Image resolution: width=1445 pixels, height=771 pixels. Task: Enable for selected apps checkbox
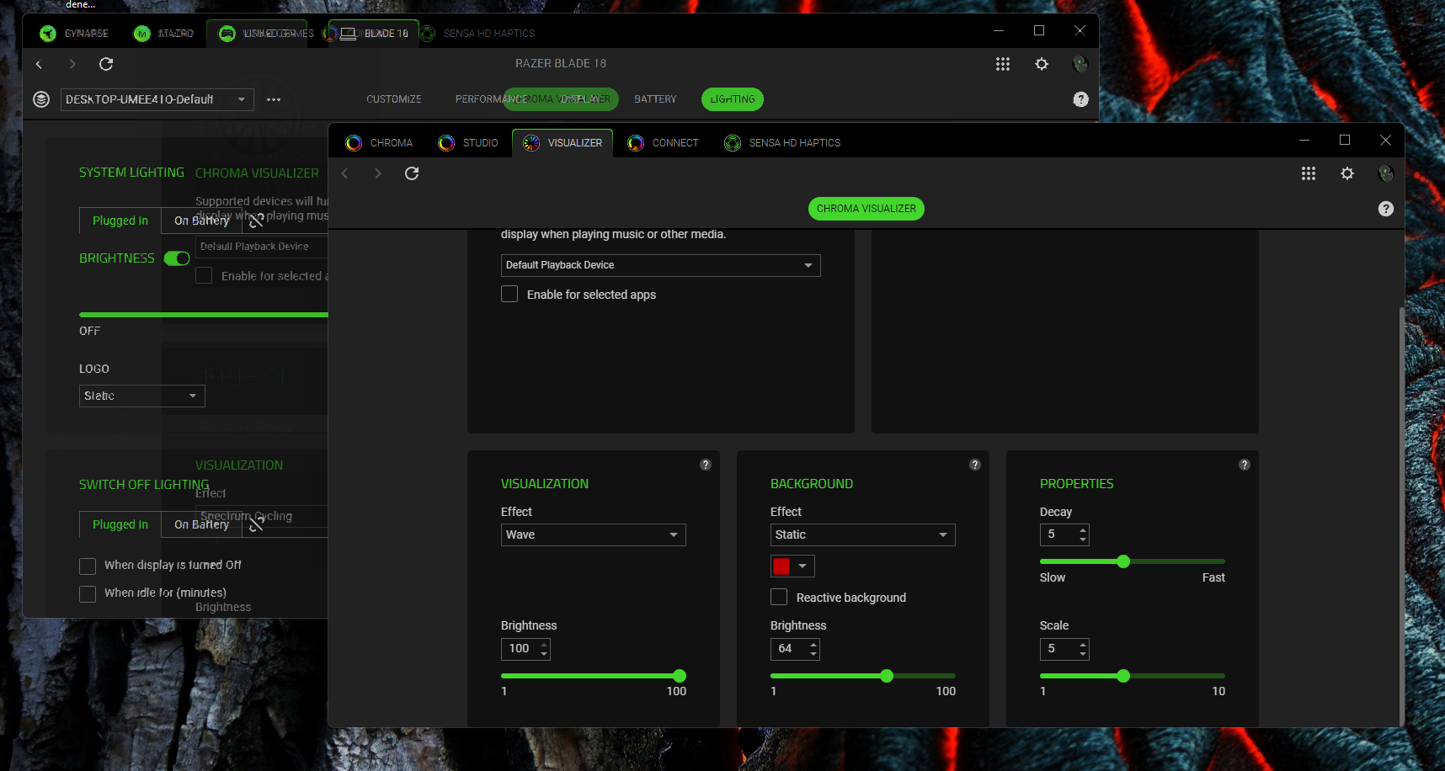point(509,294)
